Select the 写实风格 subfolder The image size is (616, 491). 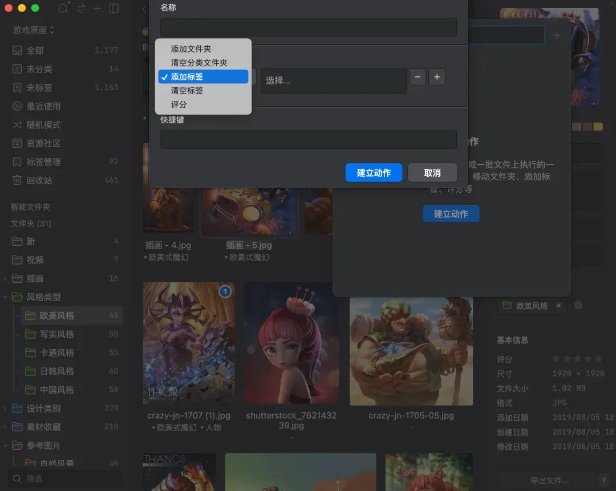72,334
